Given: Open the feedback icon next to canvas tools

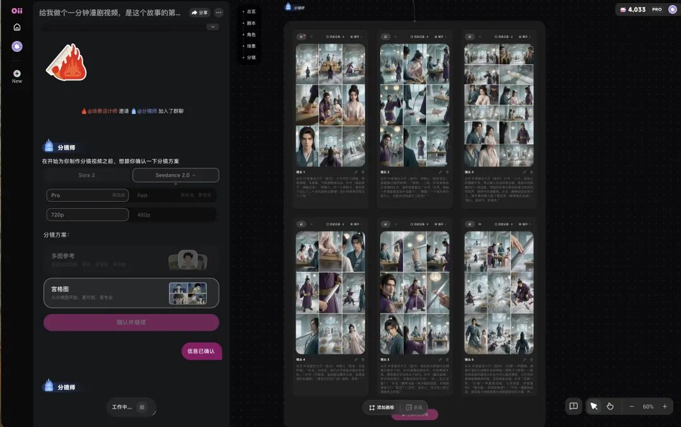Looking at the screenshot, I should [x=573, y=407].
